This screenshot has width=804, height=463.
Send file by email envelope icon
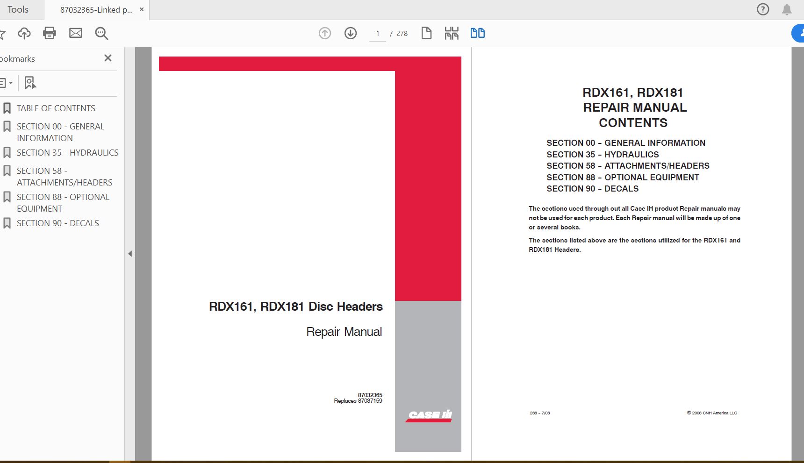pos(76,33)
